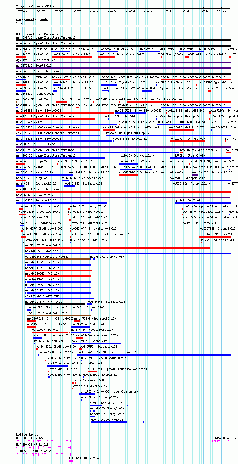This screenshot has width=238, height=464.
Task: Select nsv950983 (Dogan2014) label
Action: (x=87, y=307)
